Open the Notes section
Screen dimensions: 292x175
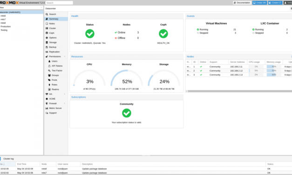pyautogui.click(x=56, y=24)
